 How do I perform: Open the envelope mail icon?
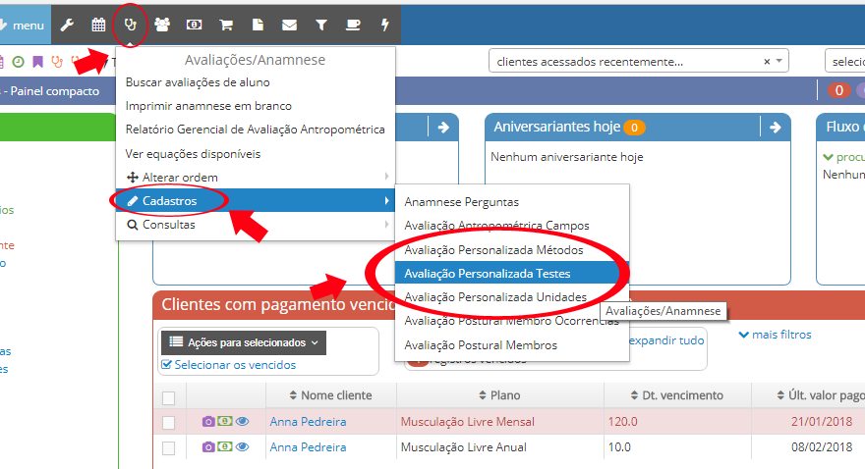point(289,25)
